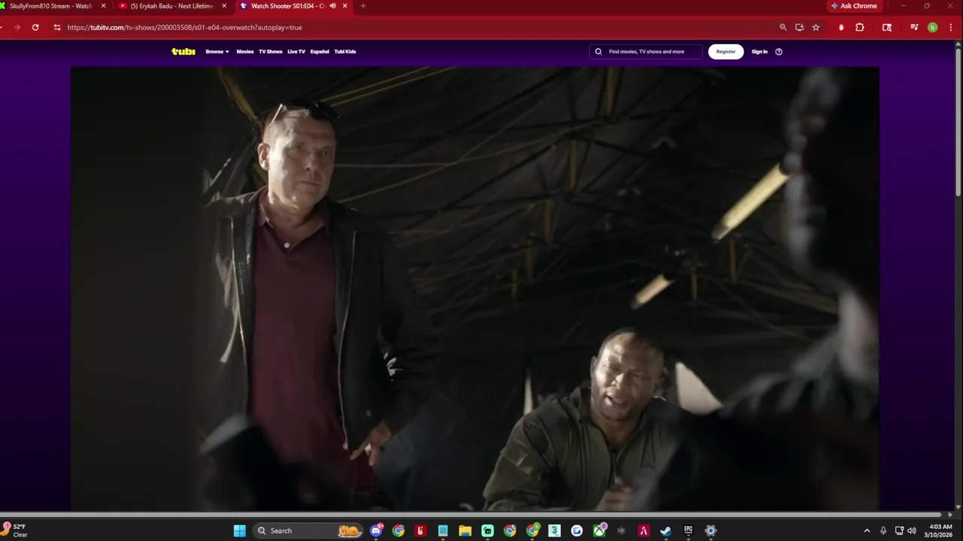Open the Notepad taskbar icon

pyautogui.click(x=443, y=530)
